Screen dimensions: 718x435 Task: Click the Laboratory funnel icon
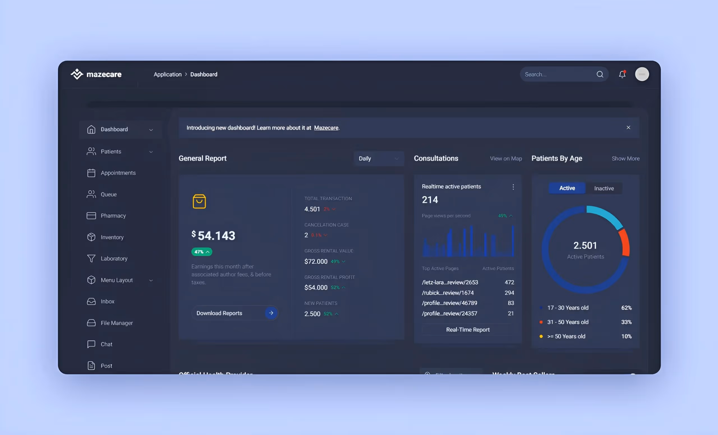click(x=91, y=258)
